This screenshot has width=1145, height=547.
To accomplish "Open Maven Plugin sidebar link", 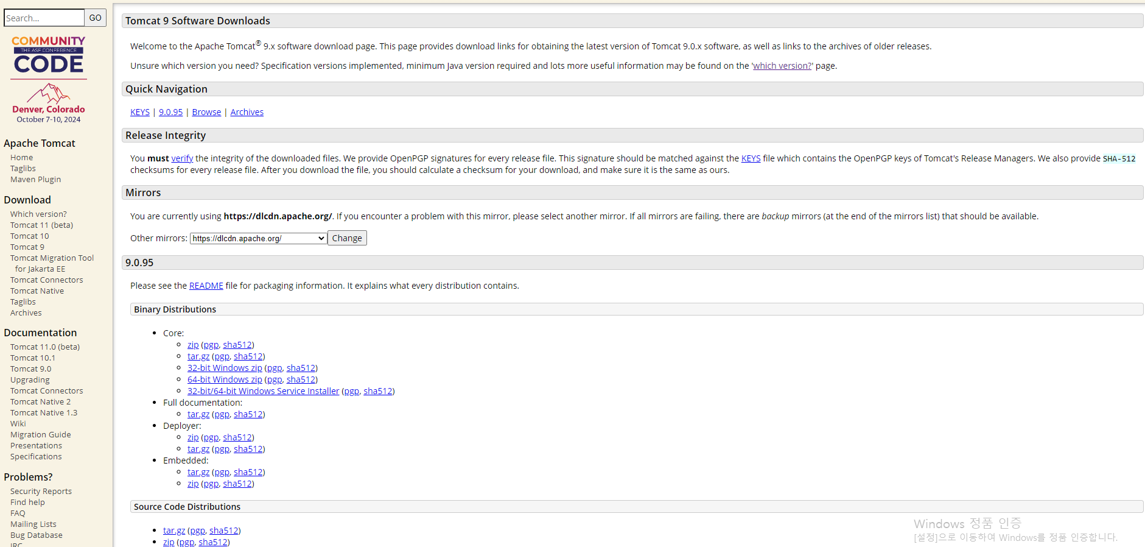I will pos(36,179).
